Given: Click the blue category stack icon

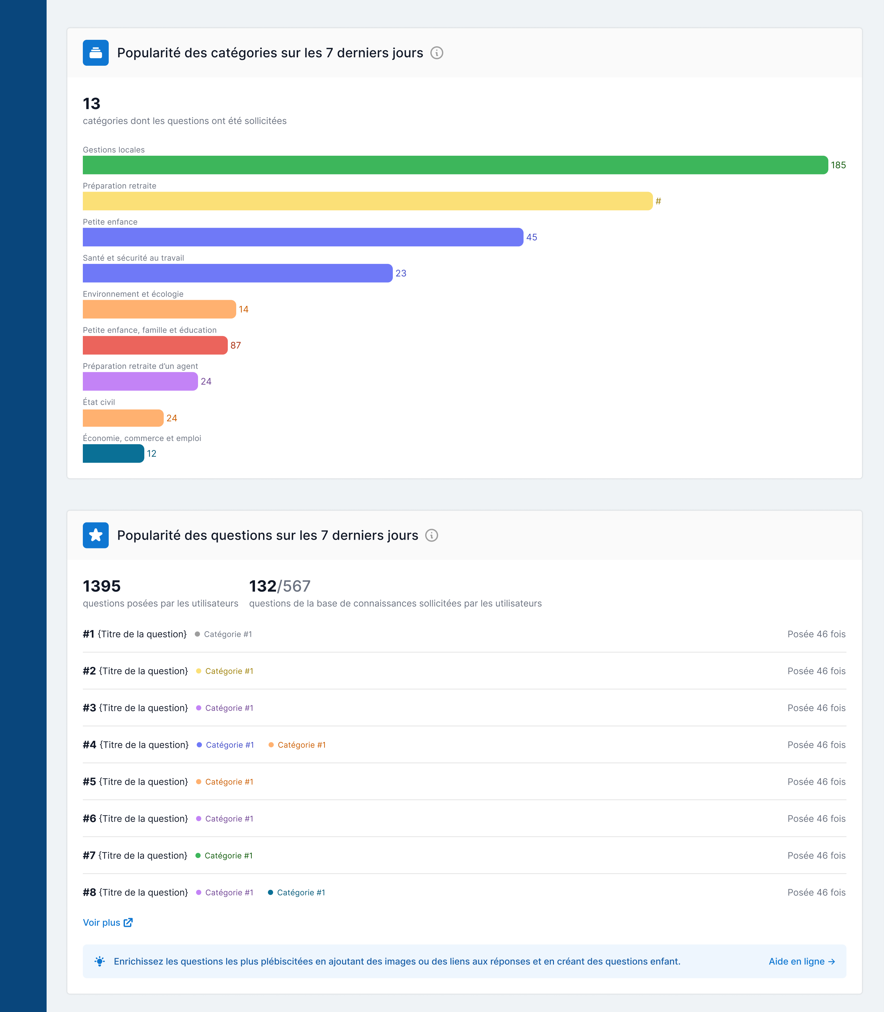Looking at the screenshot, I should (x=96, y=53).
